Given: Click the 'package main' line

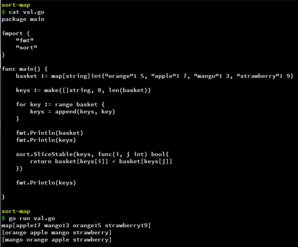Looking at the screenshot, I should [x=23, y=19].
